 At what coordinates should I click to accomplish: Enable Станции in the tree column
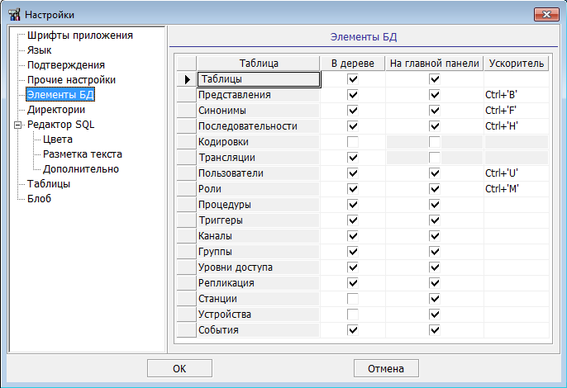(353, 299)
